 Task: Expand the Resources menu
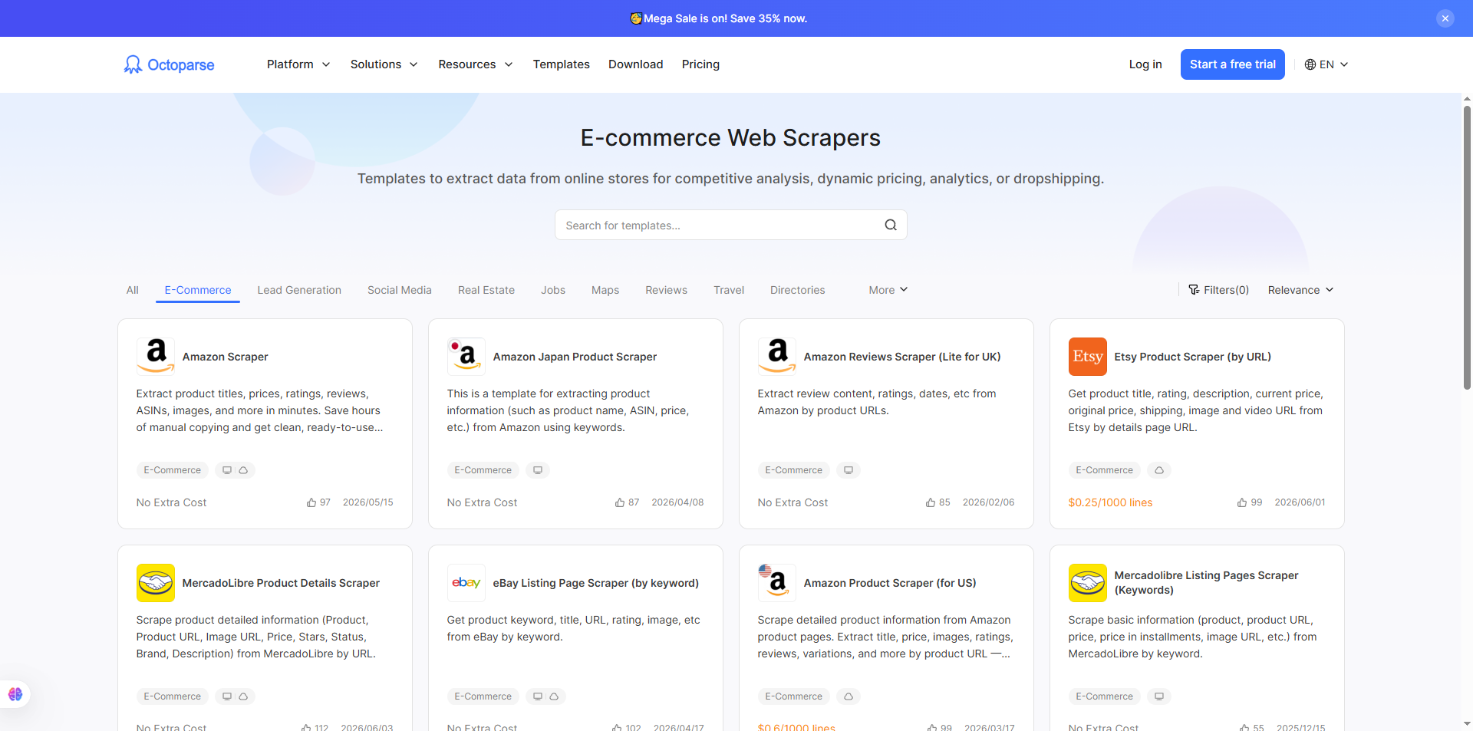pos(476,64)
